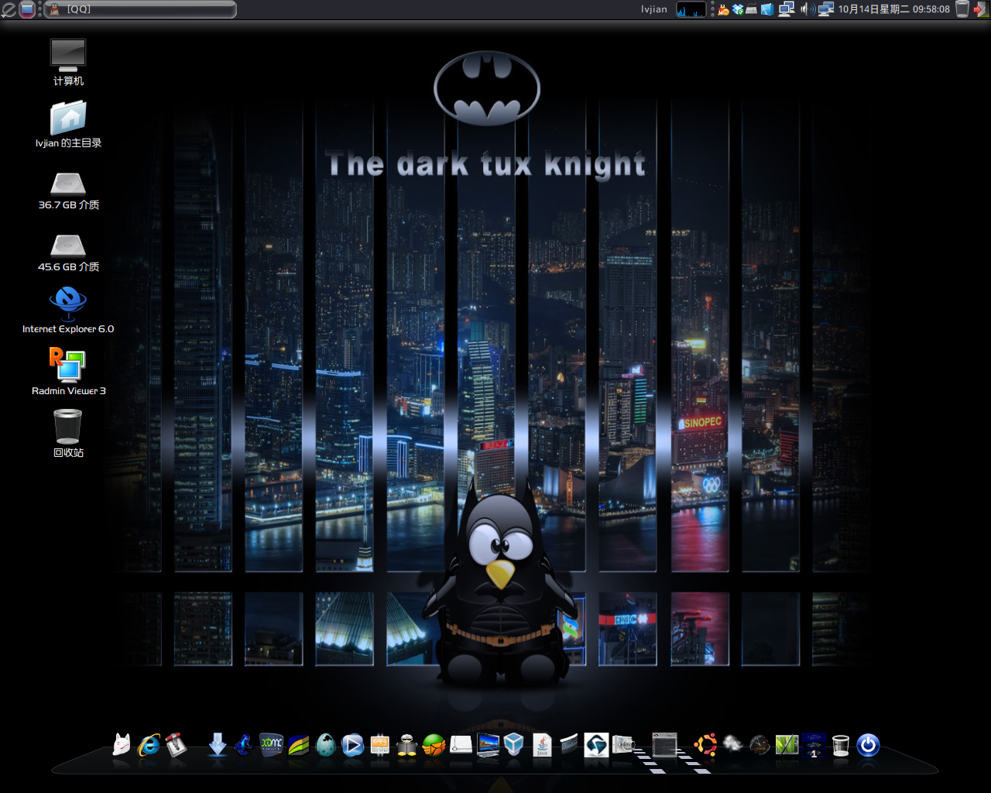Open the orange meter gadget dock icon

(380, 745)
